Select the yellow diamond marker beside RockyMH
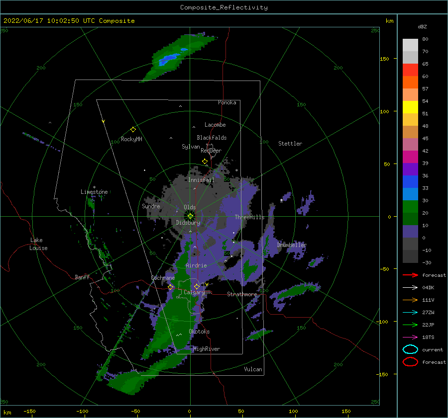Image resolution: width=448 pixels, height=418 pixels. tap(133, 130)
